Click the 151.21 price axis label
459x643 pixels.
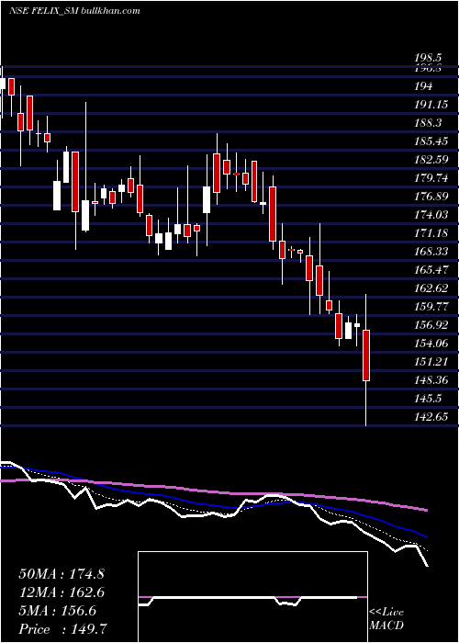pyautogui.click(x=431, y=362)
